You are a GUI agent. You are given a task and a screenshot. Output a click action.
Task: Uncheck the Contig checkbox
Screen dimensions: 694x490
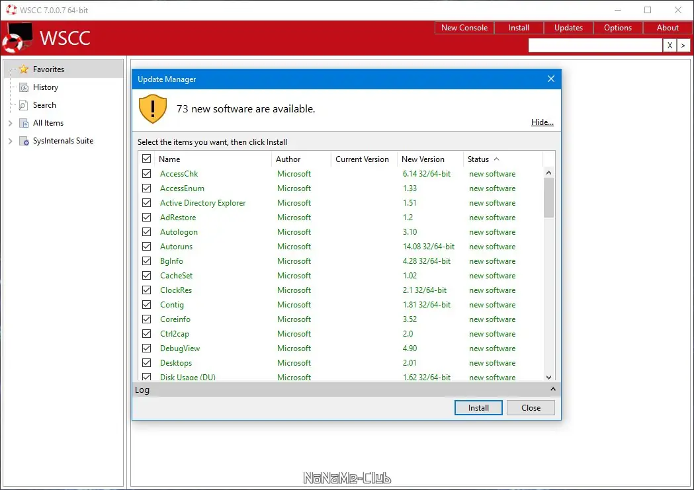point(146,305)
